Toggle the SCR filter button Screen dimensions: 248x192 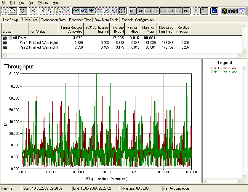[x=148, y=11]
